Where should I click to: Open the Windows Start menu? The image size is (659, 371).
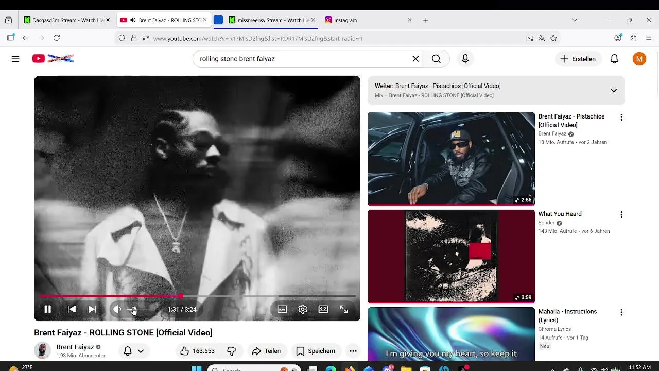pos(196,368)
